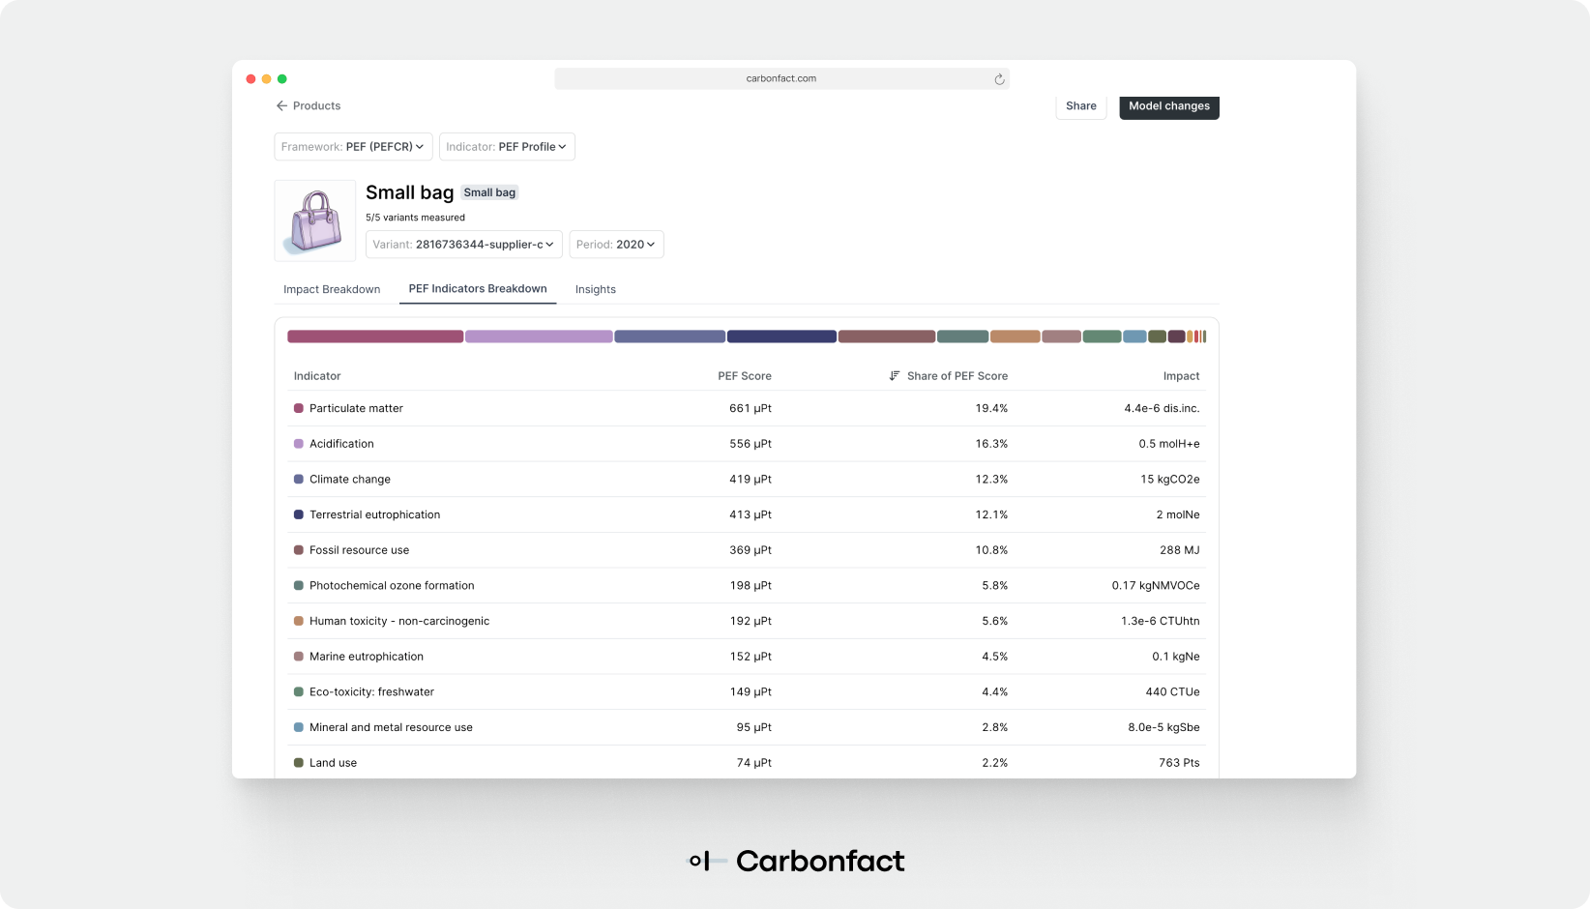Open the Variant selector dropdown
The image size is (1590, 909).
pos(464,244)
